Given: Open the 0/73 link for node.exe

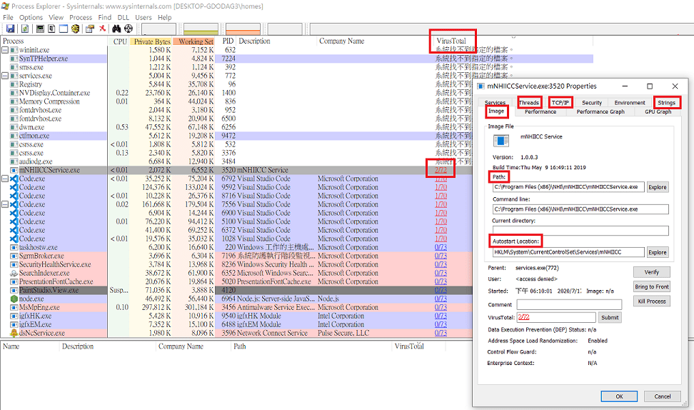Looking at the screenshot, I should click(x=441, y=299).
